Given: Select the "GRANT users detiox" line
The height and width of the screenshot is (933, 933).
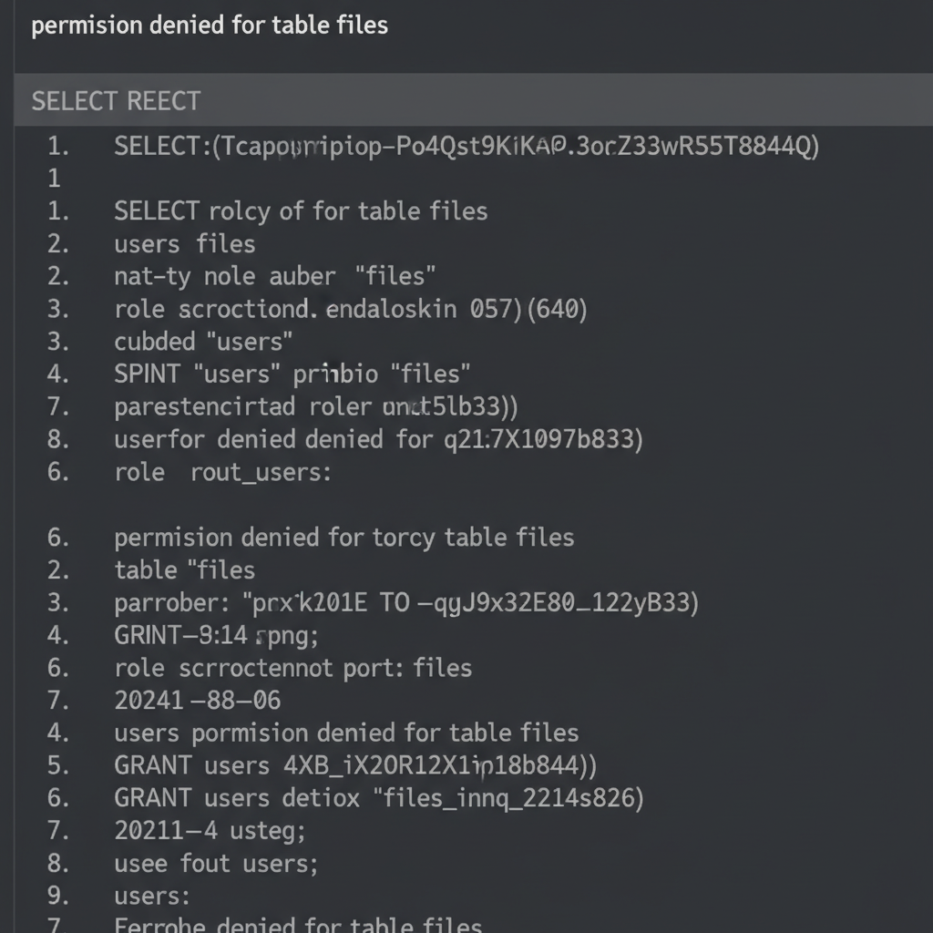Looking at the screenshot, I should (378, 798).
